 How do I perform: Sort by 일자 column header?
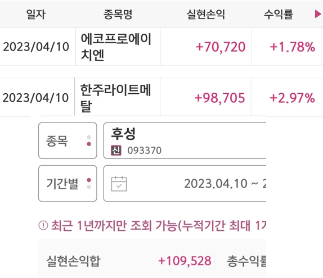[36, 15]
